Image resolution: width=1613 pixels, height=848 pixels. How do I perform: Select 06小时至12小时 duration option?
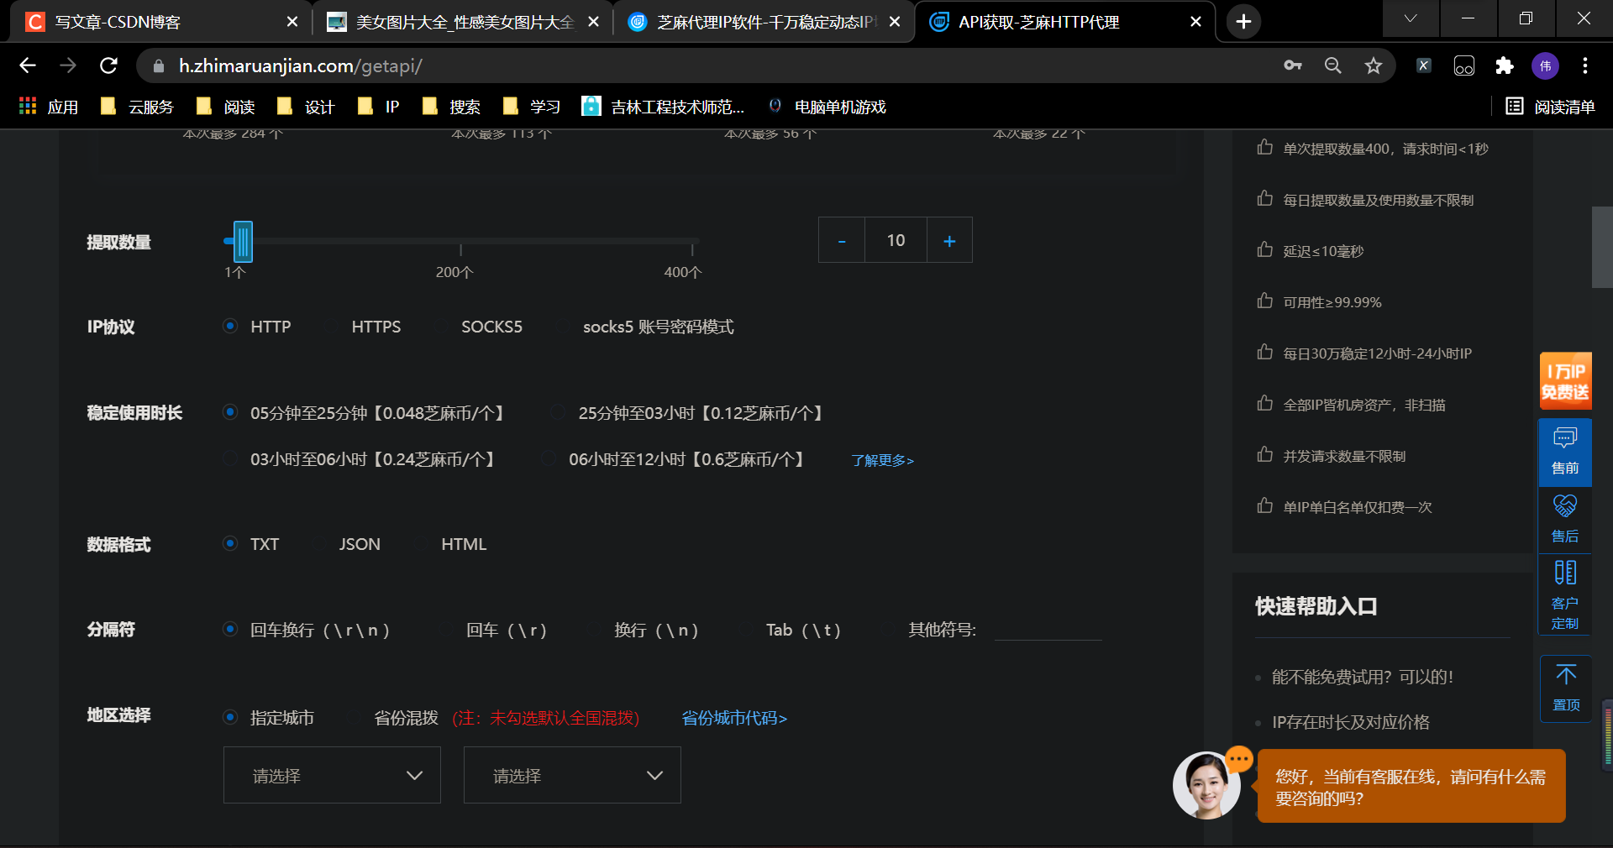point(673,459)
